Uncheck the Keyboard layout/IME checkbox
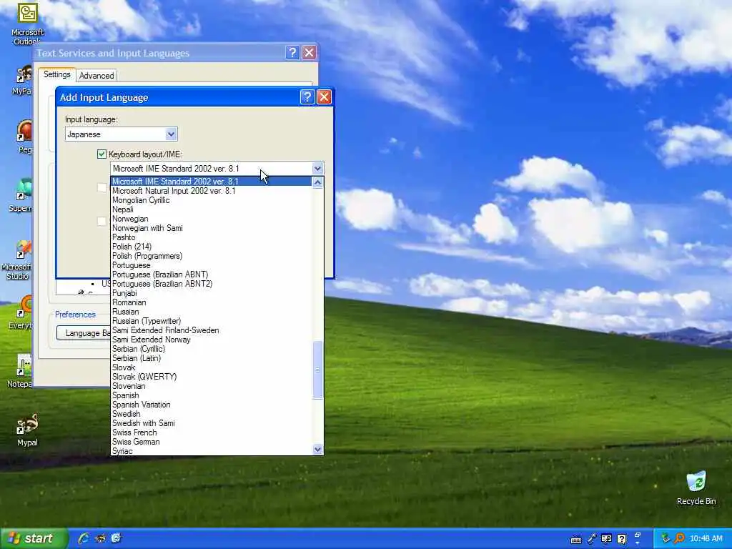Viewport: 732px width, 549px height. 102,154
